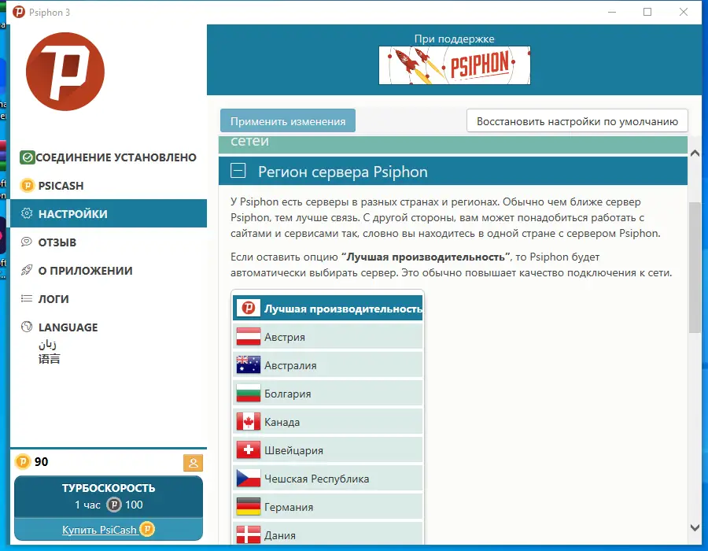
Task: Click the PsiCash coin icon in sidebar
Action: [27, 185]
